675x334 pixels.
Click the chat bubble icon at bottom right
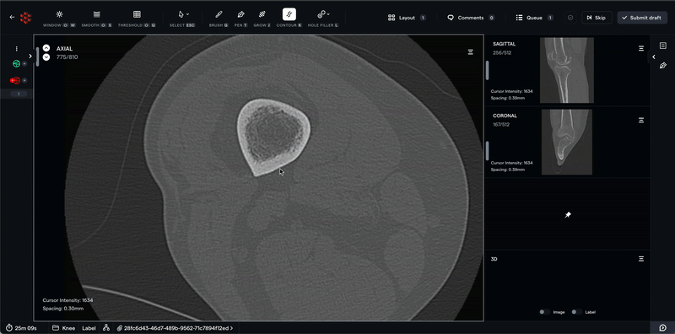[663, 328]
